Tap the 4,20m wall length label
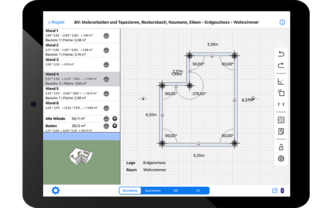The width and height of the screenshot is (333, 208). click(151, 115)
